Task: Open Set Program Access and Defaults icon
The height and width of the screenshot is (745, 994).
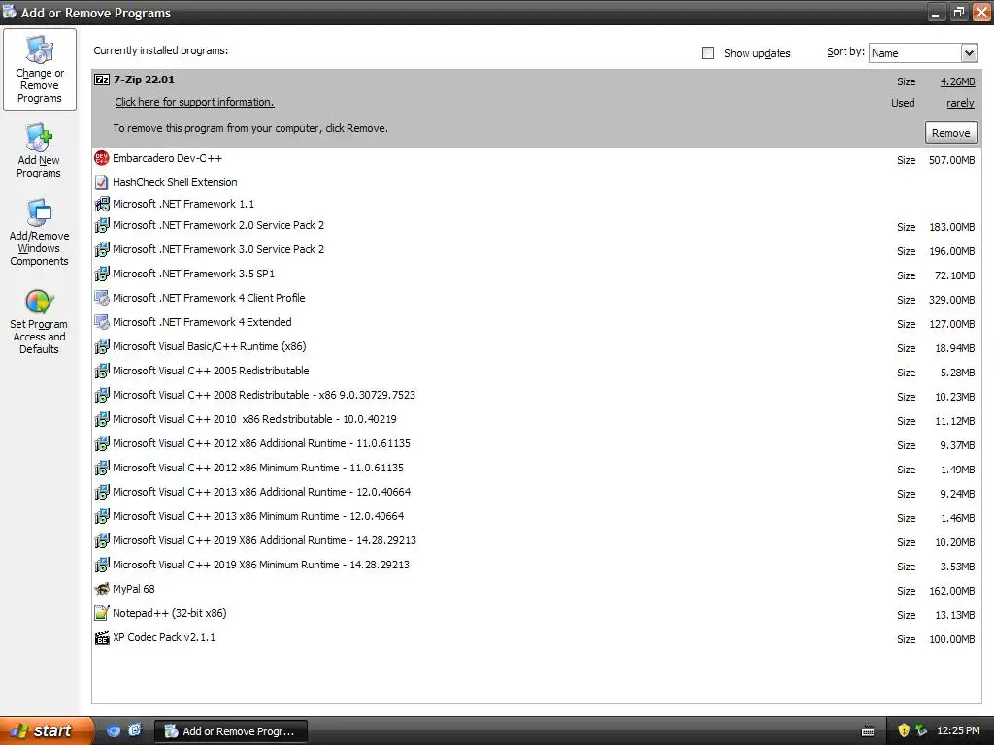Action: pos(39,303)
